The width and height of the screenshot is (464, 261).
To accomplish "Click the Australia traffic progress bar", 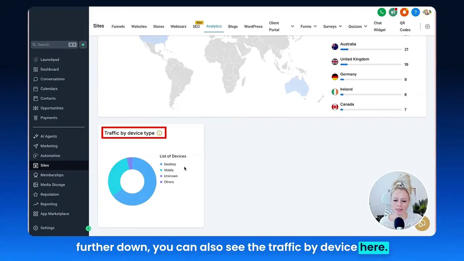I will click(370, 49).
